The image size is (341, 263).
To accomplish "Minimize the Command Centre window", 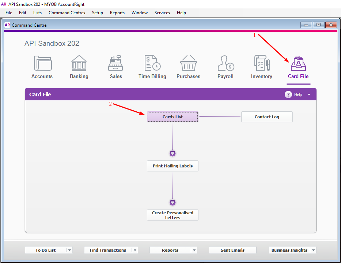I will coord(306,25).
